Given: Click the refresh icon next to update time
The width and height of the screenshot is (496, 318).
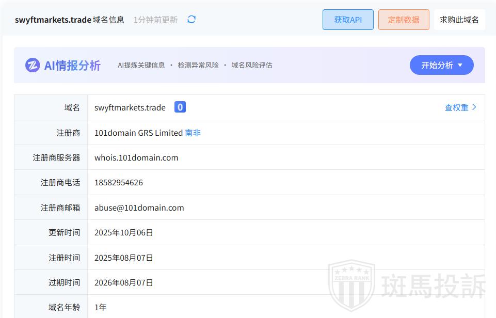Looking at the screenshot, I should pyautogui.click(x=191, y=20).
